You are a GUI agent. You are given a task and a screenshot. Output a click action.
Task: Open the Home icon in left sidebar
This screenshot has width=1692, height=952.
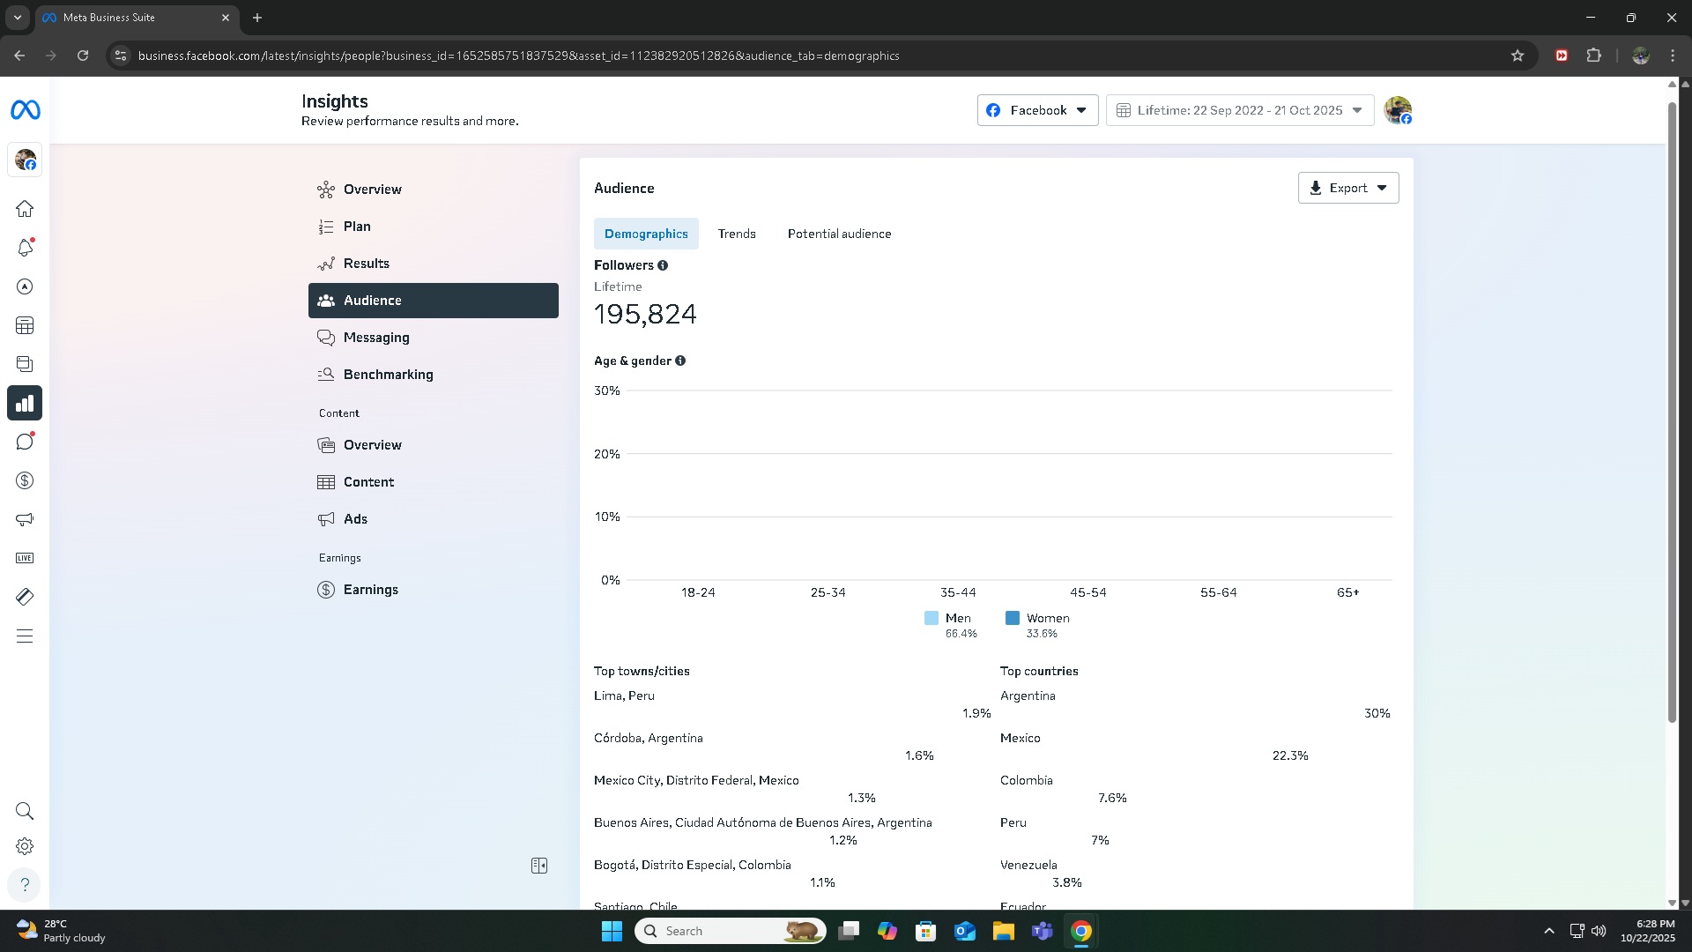click(x=25, y=209)
